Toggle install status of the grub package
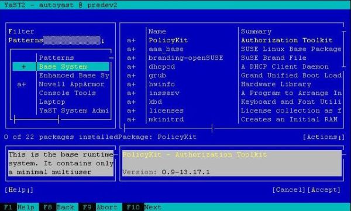 tap(131, 76)
